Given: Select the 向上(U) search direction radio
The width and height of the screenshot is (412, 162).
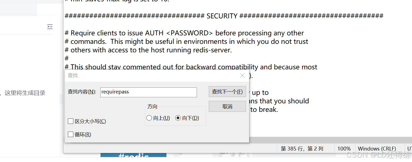Looking at the screenshot, I should click(x=149, y=118).
